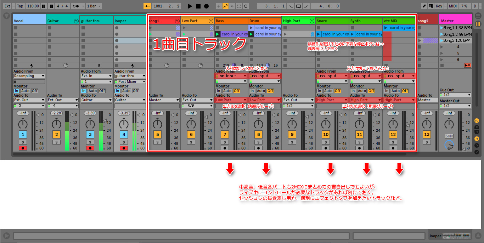The image size is (484, 243).
Task: Toggle the computer MIDI keyboard icon
Action: pyautogui.click(x=430, y=6)
